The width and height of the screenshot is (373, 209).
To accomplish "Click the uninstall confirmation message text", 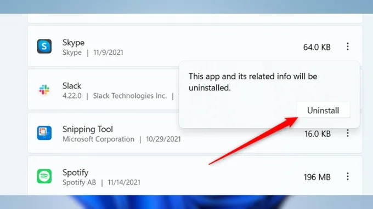I will [253, 82].
